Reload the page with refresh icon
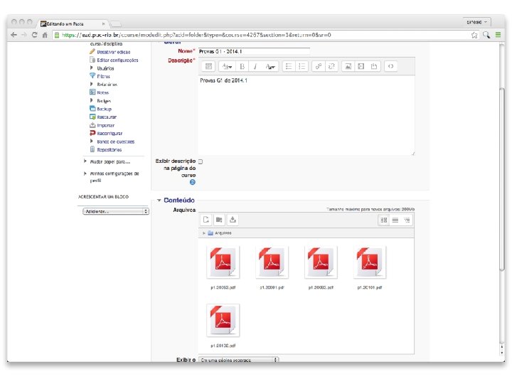Image resolution: width=512 pixels, height=384 pixels. [34, 35]
